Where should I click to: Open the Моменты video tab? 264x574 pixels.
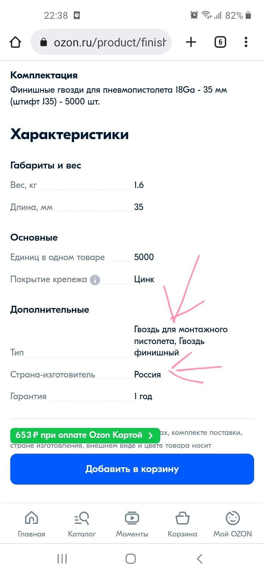(x=132, y=523)
